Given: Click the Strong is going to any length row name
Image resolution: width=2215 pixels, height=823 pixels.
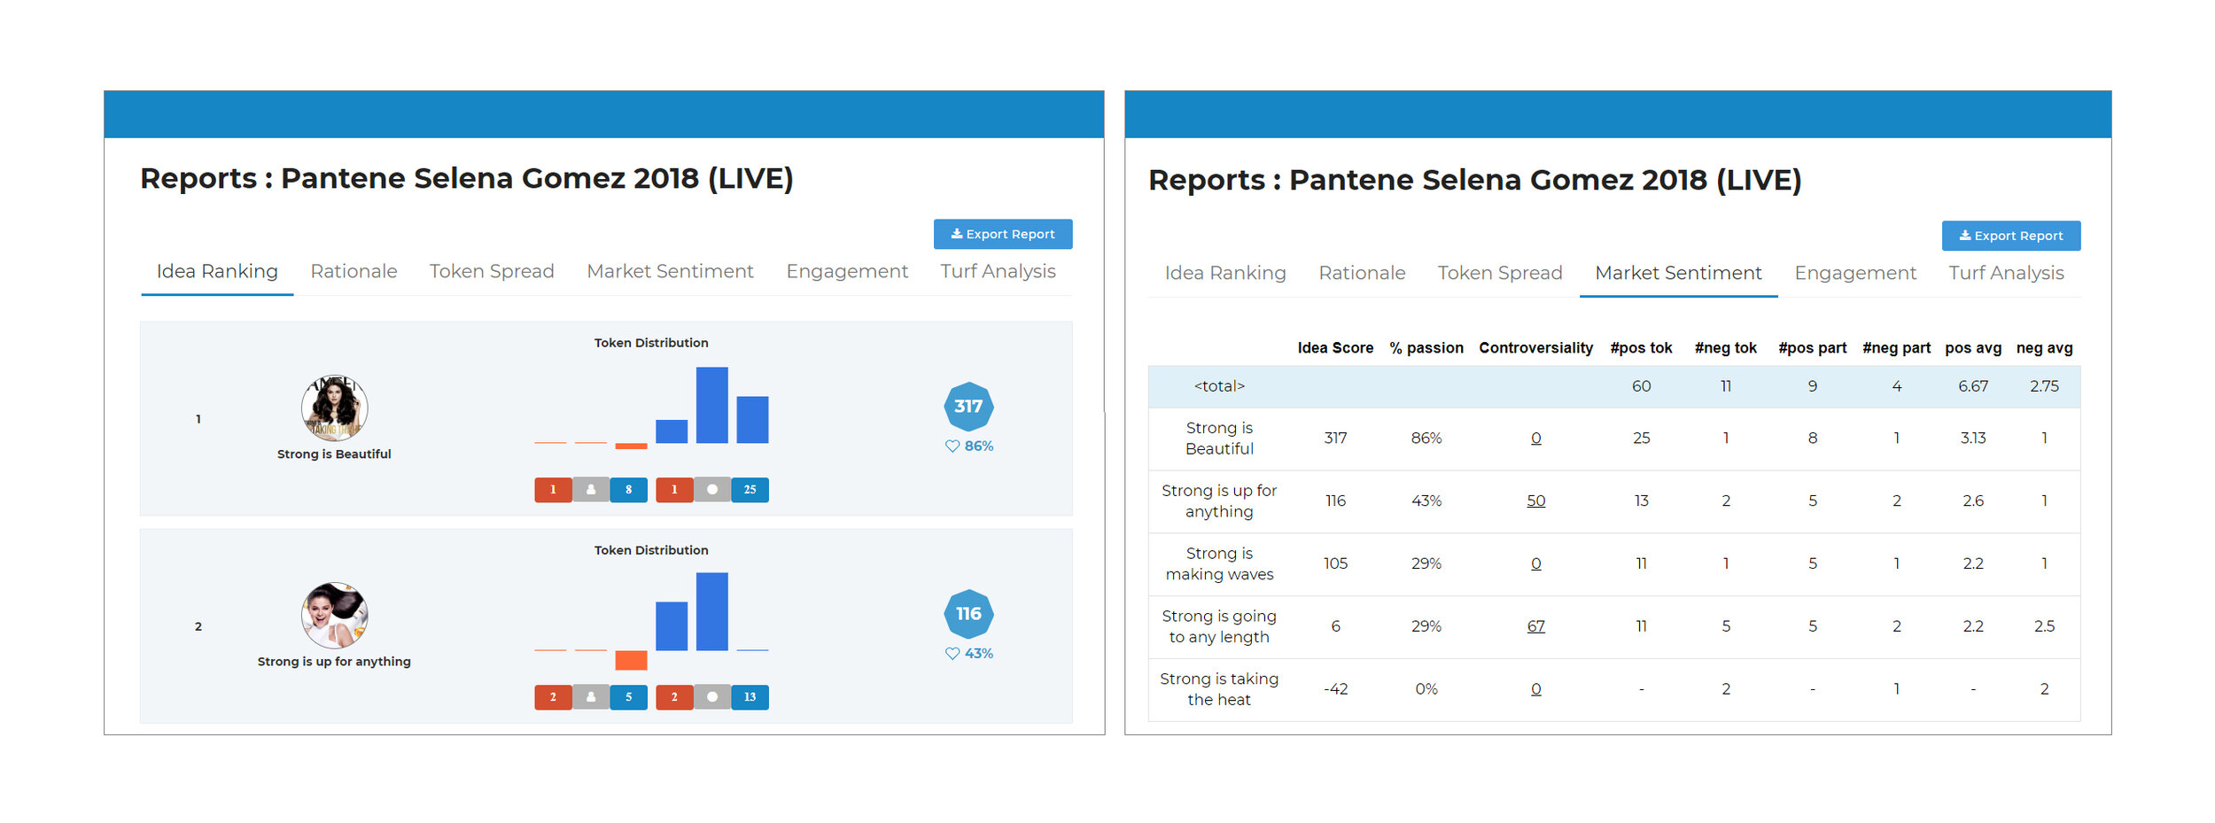Looking at the screenshot, I should [1219, 626].
